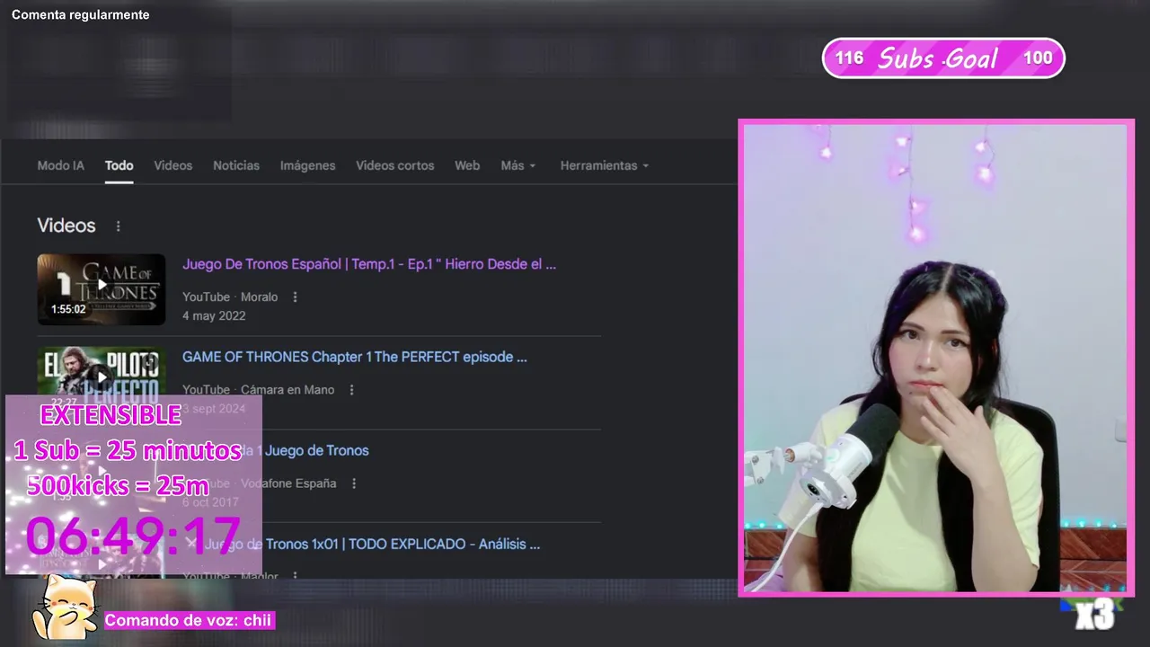Open options for Vodafone España result

(353, 483)
